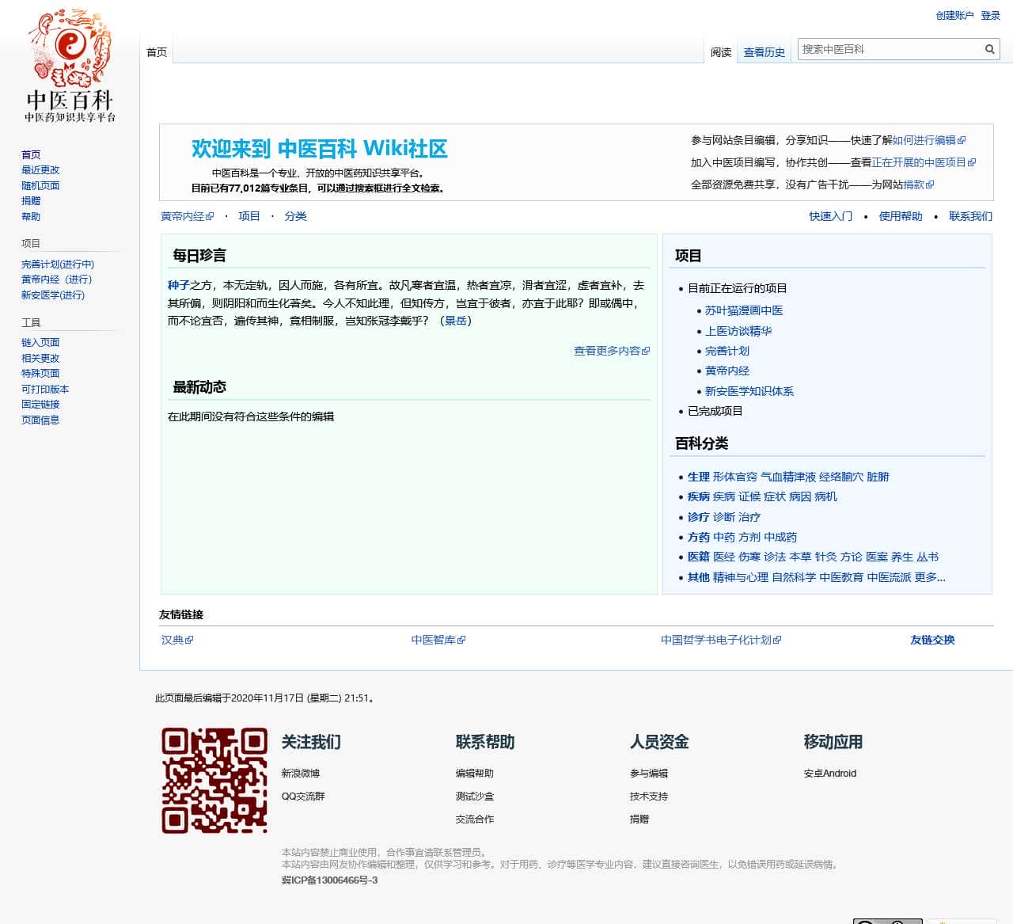
Task: Click the 相关更改 tool link
Action: [x=40, y=359]
